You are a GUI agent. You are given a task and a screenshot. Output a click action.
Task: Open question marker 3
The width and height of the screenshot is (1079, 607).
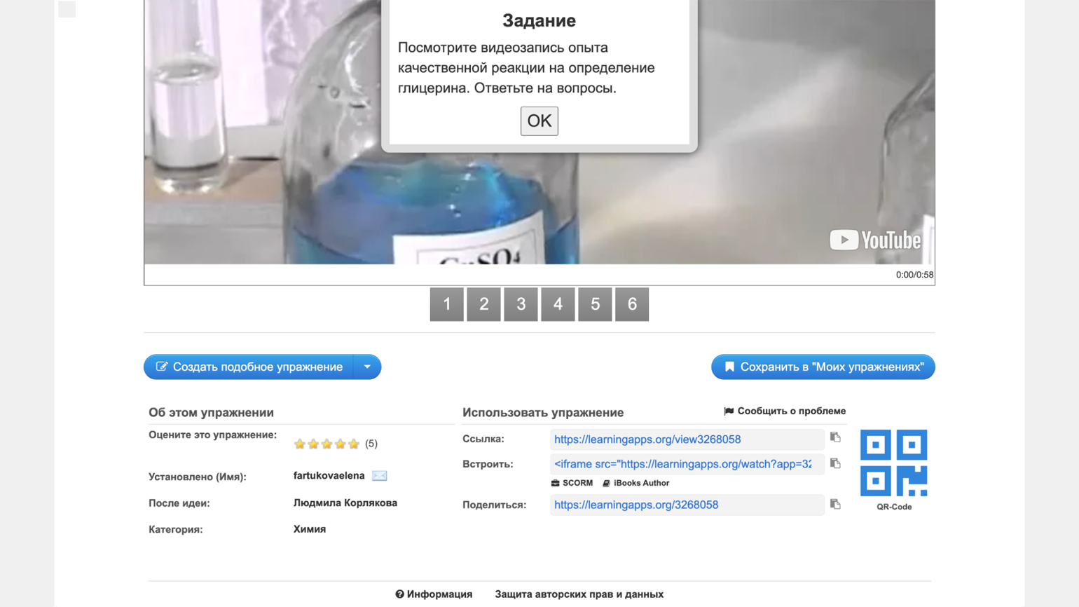click(x=521, y=304)
